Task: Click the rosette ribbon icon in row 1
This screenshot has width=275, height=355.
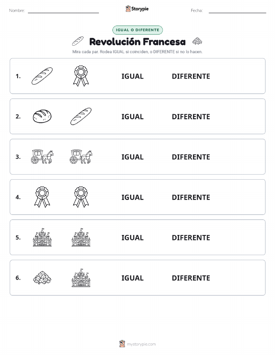Action: (x=81, y=76)
